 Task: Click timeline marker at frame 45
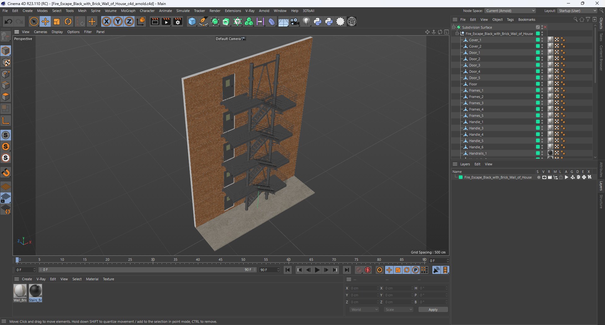point(221,260)
